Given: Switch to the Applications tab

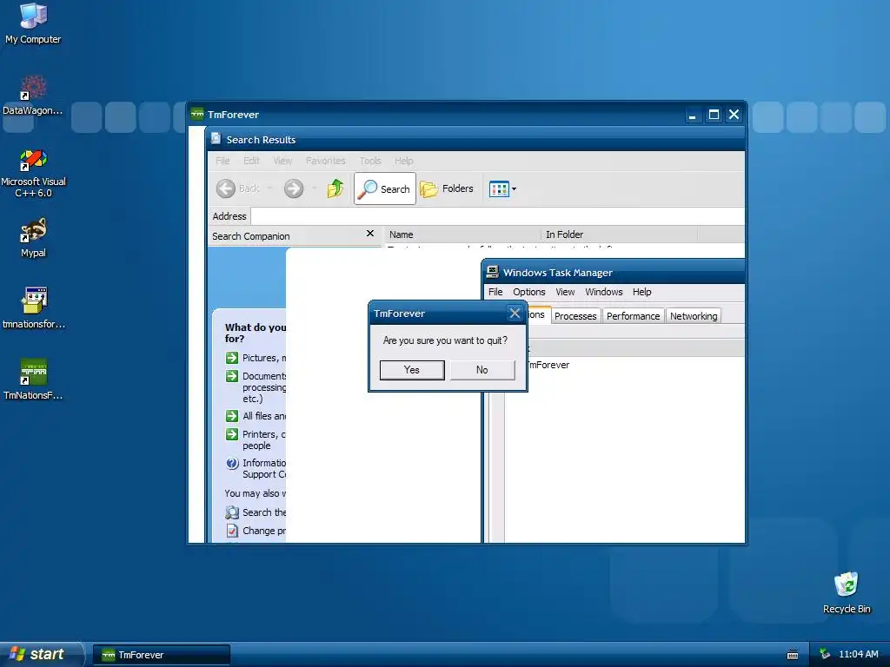Looking at the screenshot, I should click(539, 314).
